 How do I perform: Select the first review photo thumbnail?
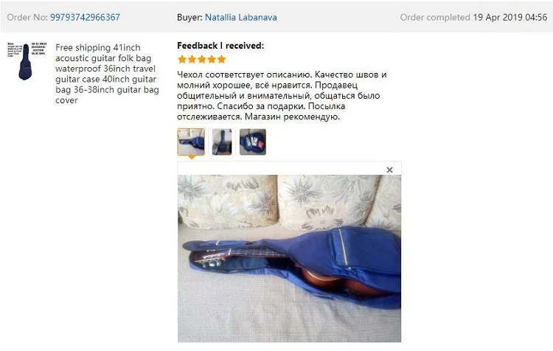coord(191,142)
